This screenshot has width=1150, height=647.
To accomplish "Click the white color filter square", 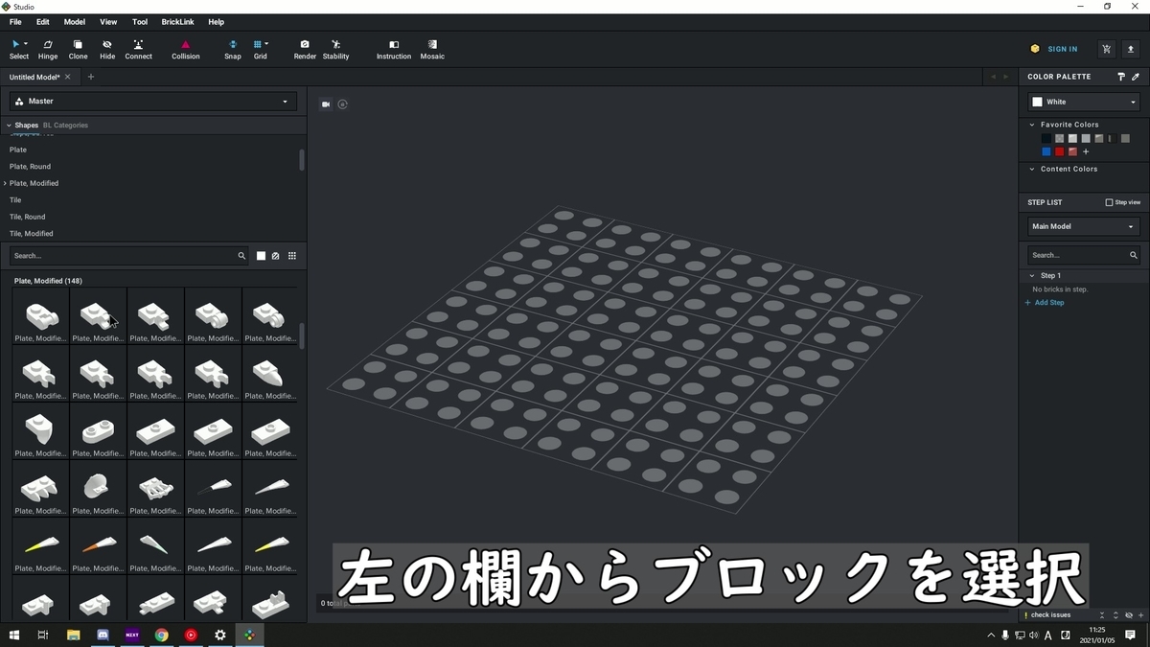I will 261,256.
